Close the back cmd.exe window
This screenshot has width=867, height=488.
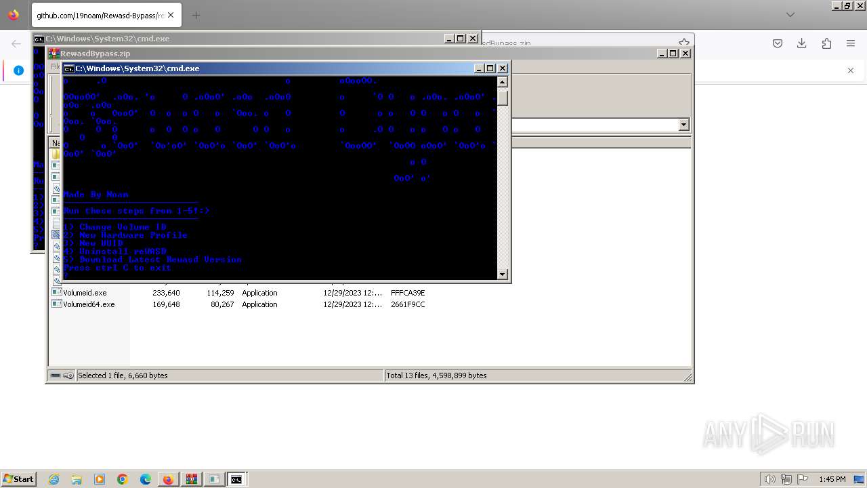point(473,39)
